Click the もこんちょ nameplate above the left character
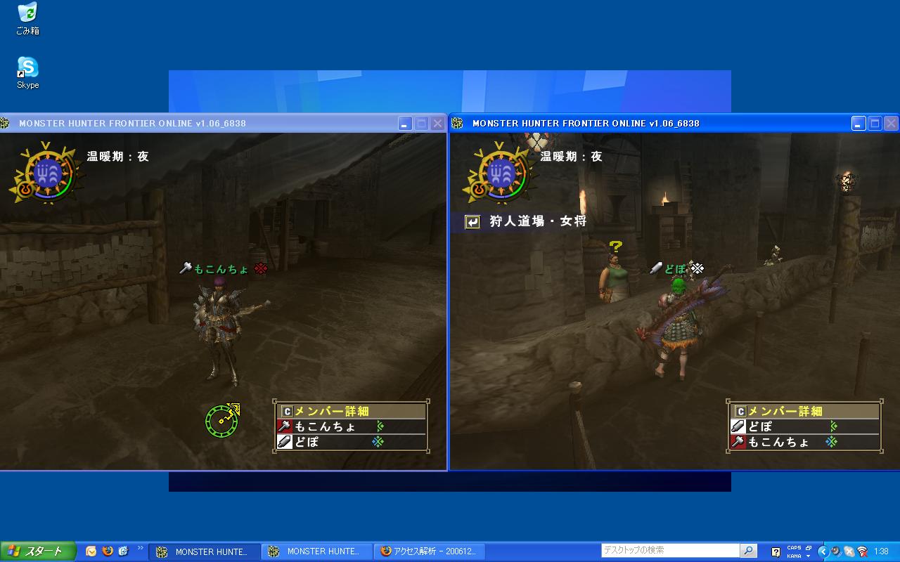This screenshot has height=562, width=900. tap(221, 268)
